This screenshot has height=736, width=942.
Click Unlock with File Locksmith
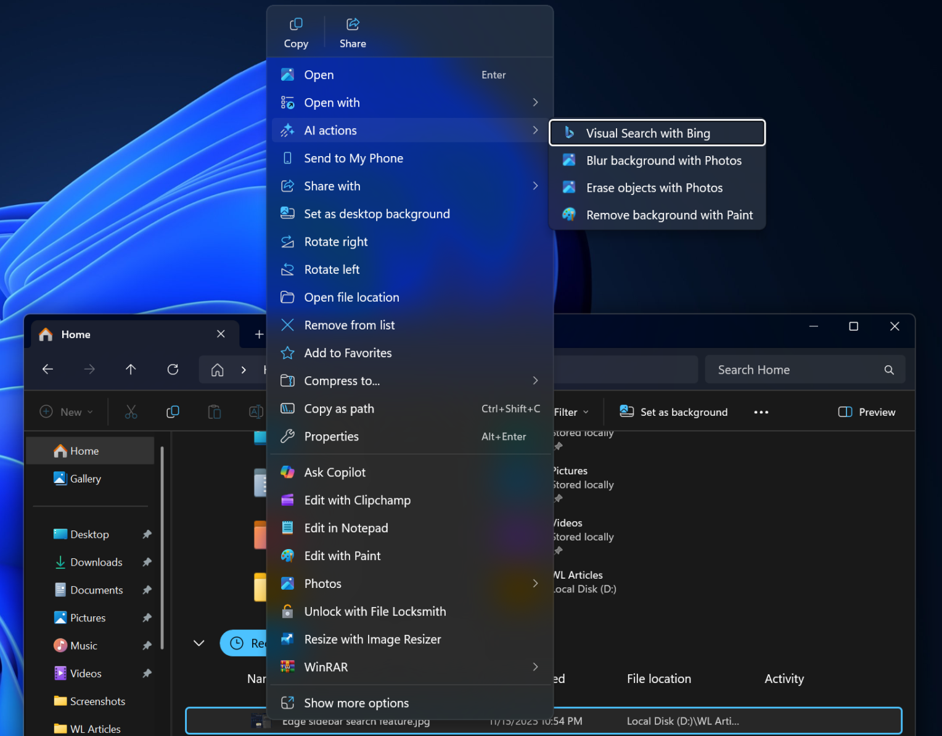click(x=375, y=611)
